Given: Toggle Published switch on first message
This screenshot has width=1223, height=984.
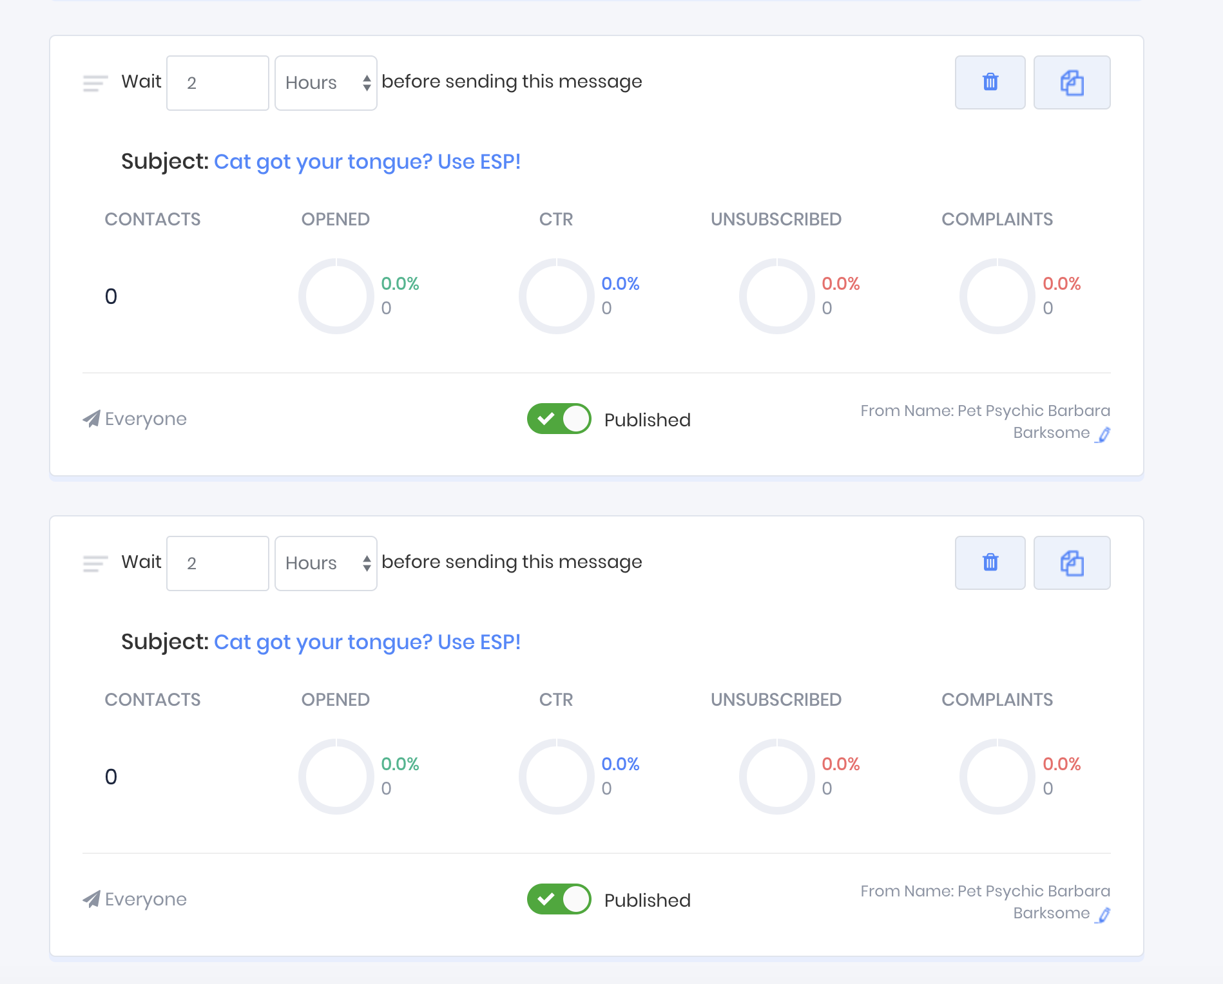Looking at the screenshot, I should tap(559, 419).
